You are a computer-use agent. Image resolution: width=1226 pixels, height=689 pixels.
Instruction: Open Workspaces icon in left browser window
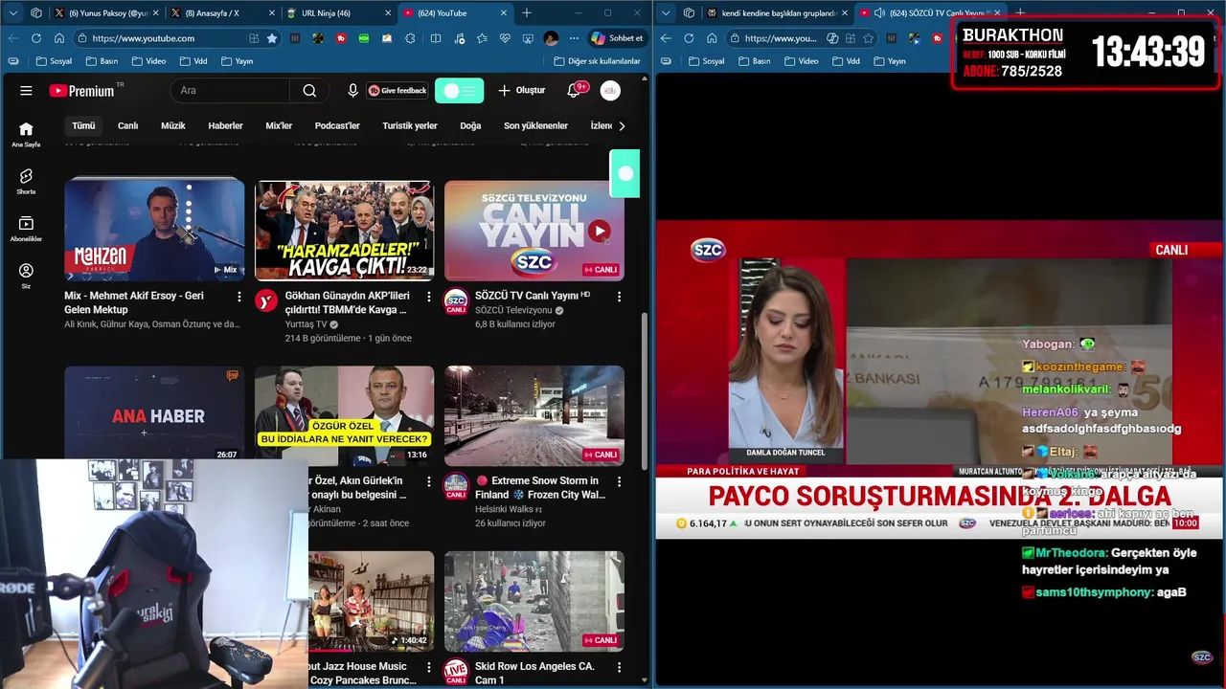coord(36,13)
